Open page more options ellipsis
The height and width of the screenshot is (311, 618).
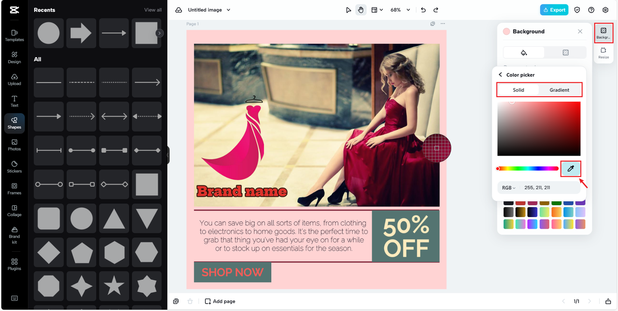[443, 24]
